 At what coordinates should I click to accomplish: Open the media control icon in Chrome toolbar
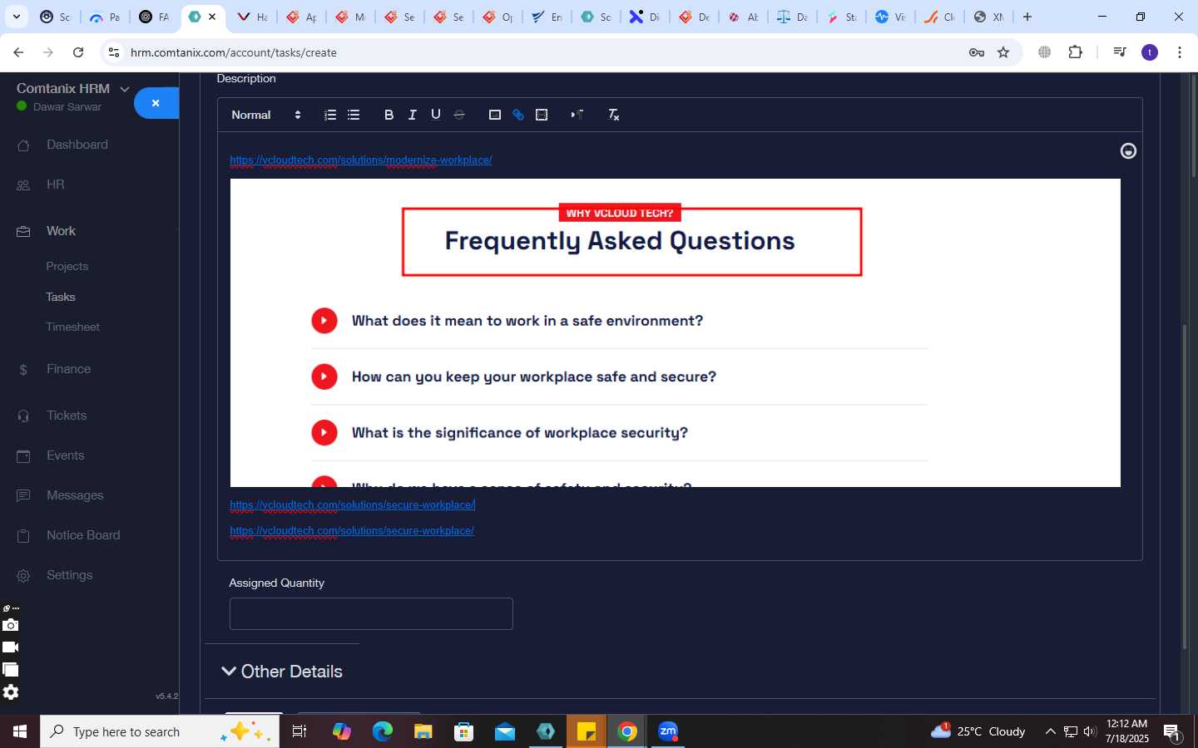(x=1120, y=52)
